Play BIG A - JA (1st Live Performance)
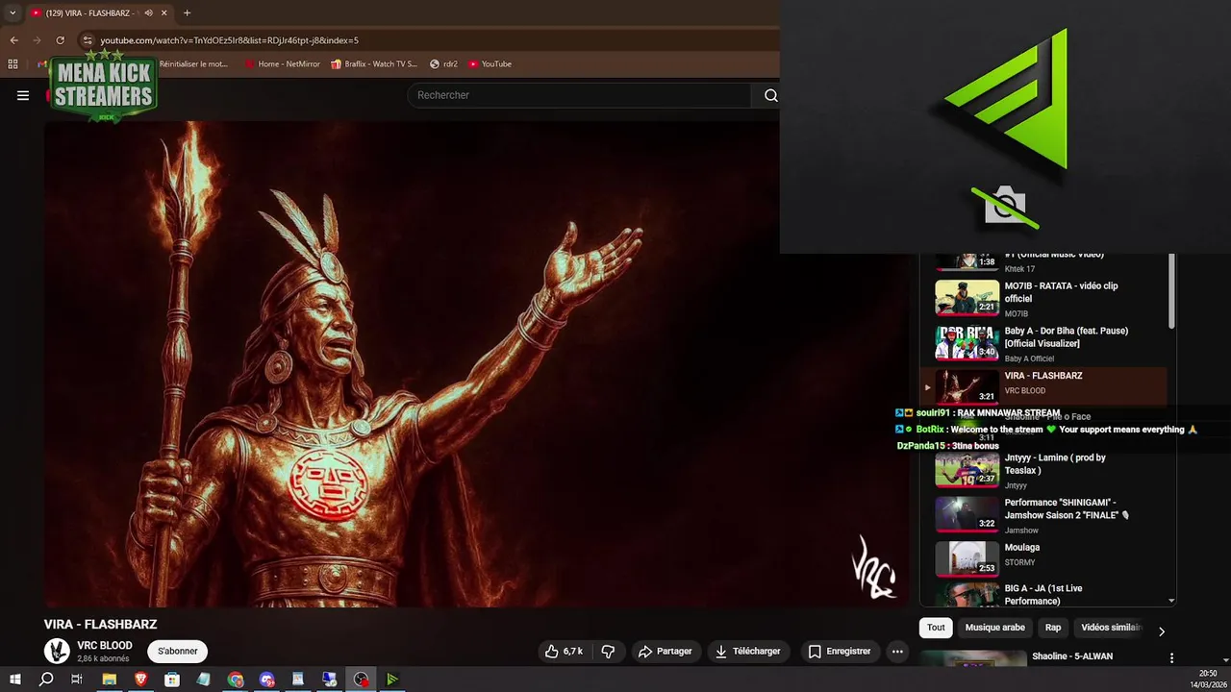Viewport: 1231px width, 692px height. point(1043,594)
